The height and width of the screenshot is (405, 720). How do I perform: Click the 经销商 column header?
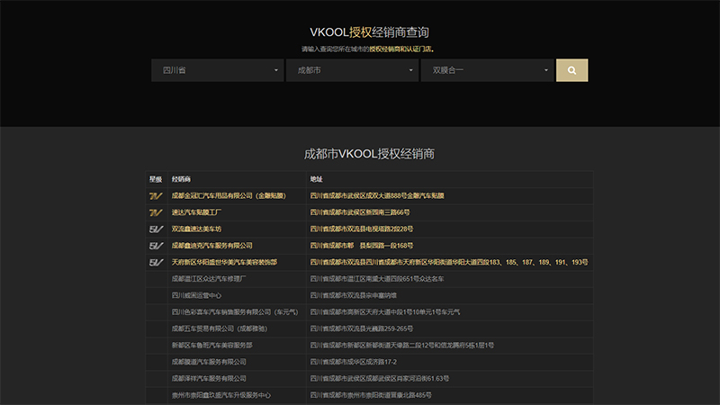tap(182, 179)
